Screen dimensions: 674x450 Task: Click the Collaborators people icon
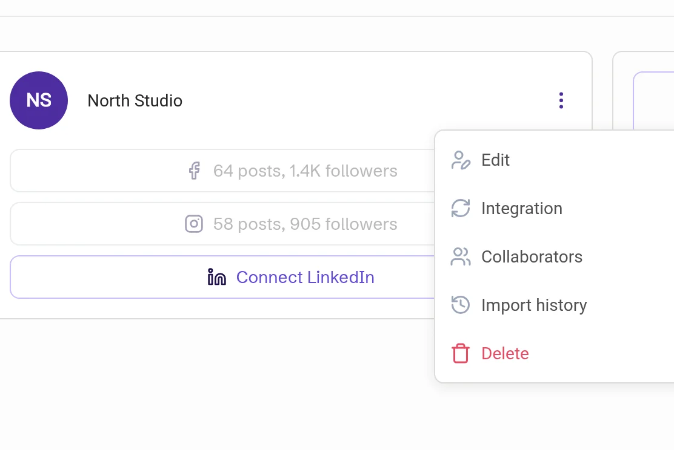coord(461,257)
